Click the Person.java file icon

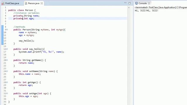pos(26,3)
